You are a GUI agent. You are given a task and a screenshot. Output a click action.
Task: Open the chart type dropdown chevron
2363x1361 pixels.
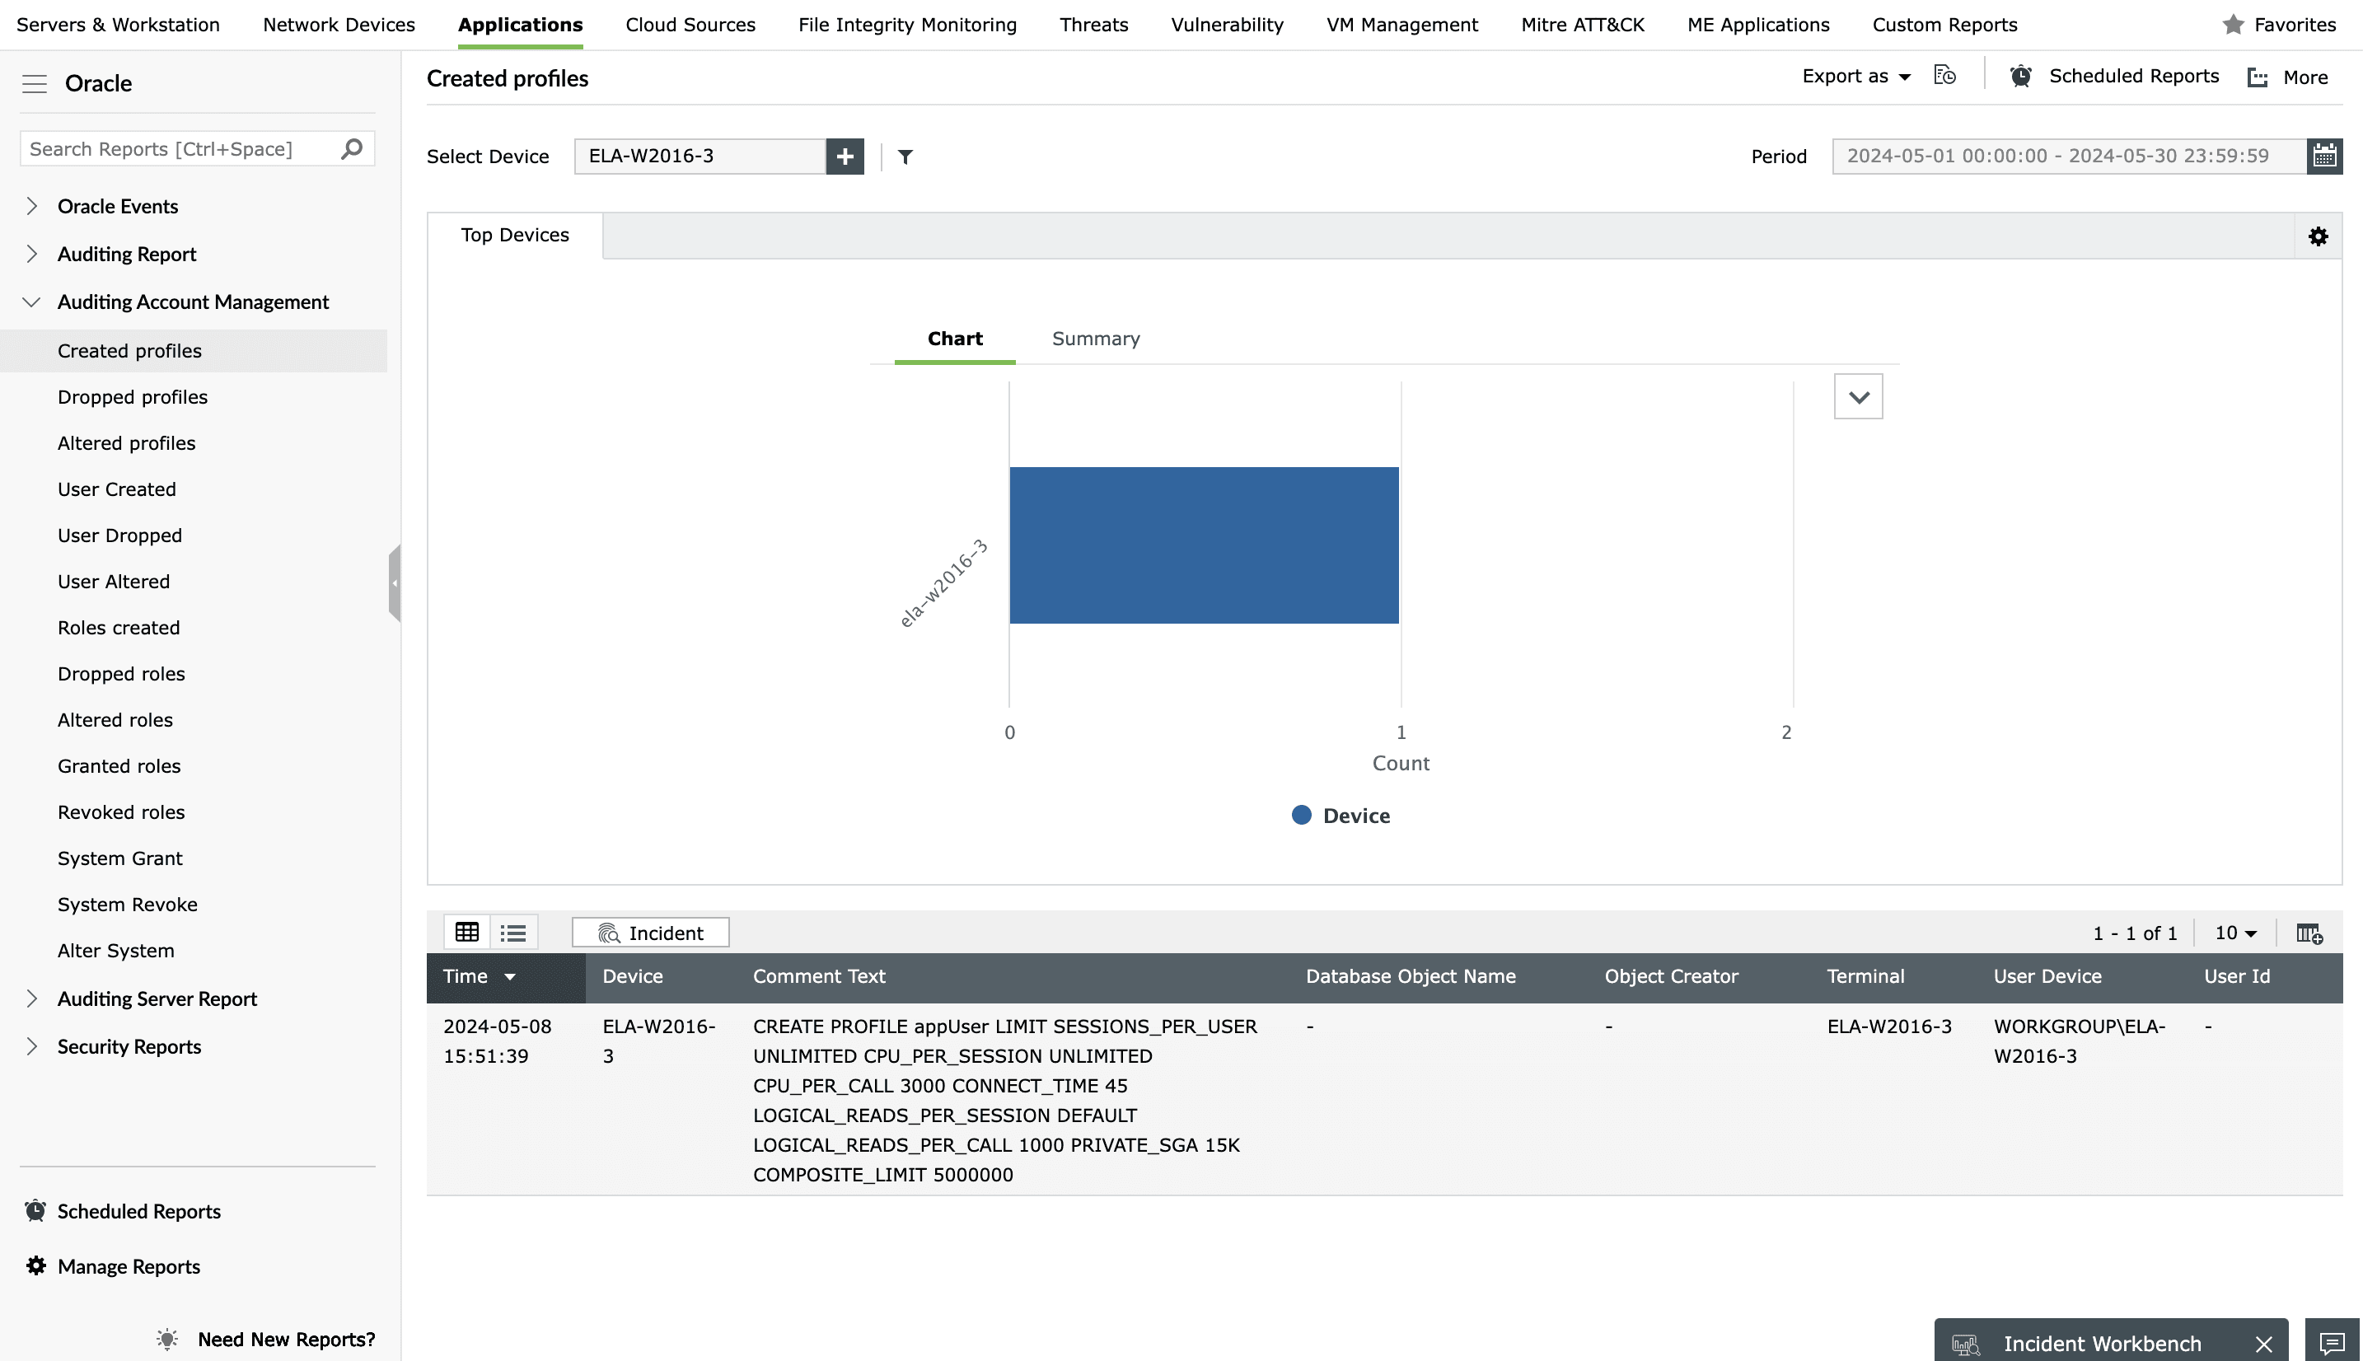pos(1858,397)
